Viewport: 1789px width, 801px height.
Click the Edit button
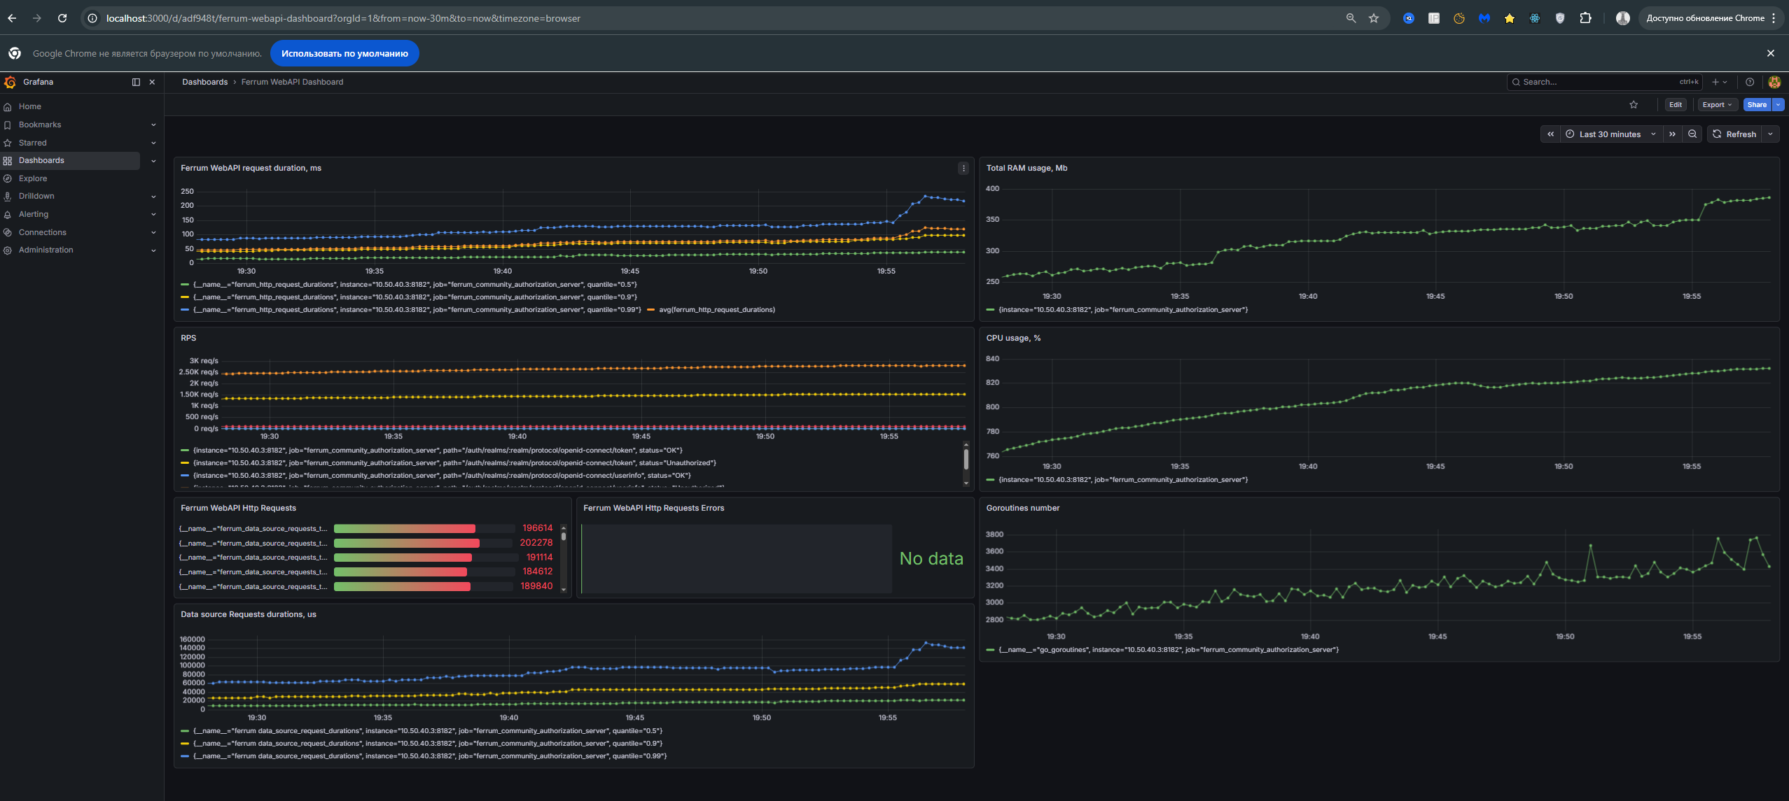1675,104
